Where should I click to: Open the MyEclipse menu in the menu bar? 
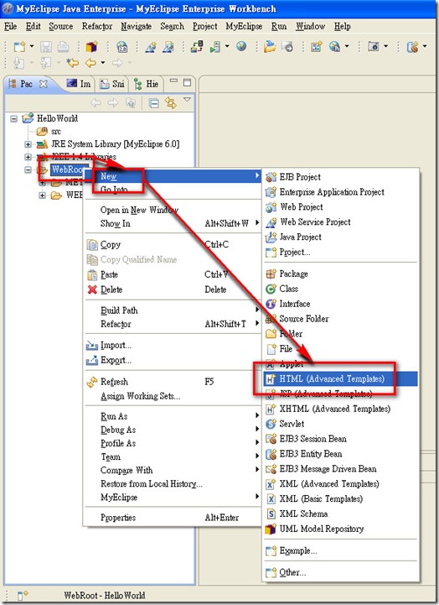point(244,26)
